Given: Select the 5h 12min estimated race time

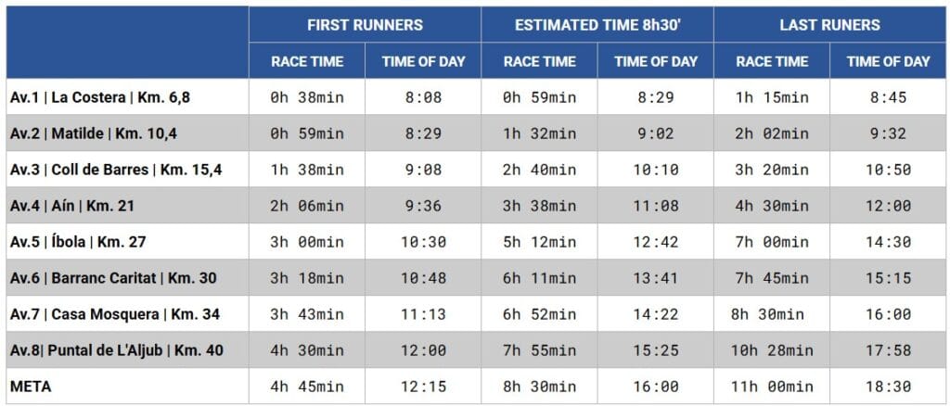Looking at the screenshot, I should pyautogui.click(x=539, y=242).
